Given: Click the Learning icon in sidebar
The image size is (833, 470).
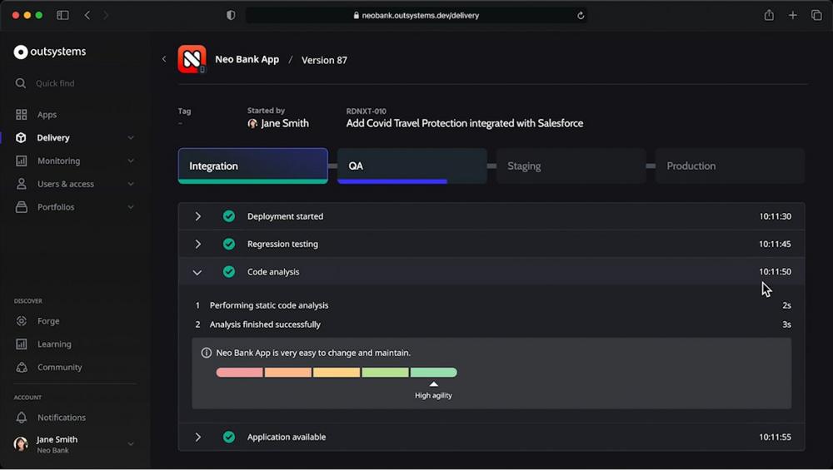Looking at the screenshot, I should coord(22,344).
